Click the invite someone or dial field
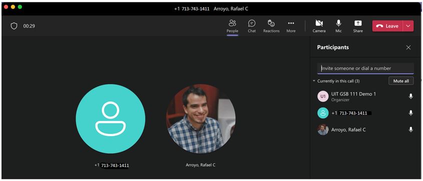This screenshot has width=423, height=181. [x=365, y=68]
